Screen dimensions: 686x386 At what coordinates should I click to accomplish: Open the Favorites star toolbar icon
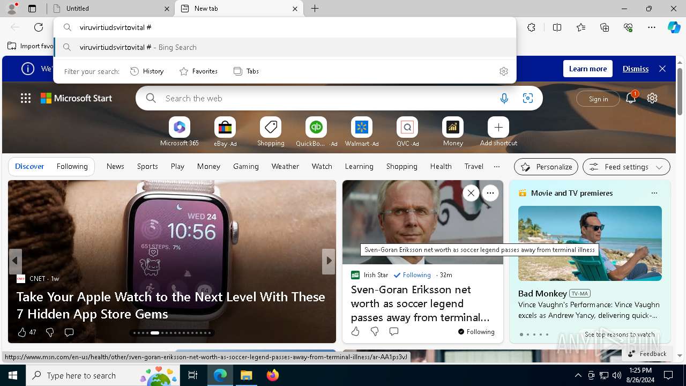(x=581, y=27)
